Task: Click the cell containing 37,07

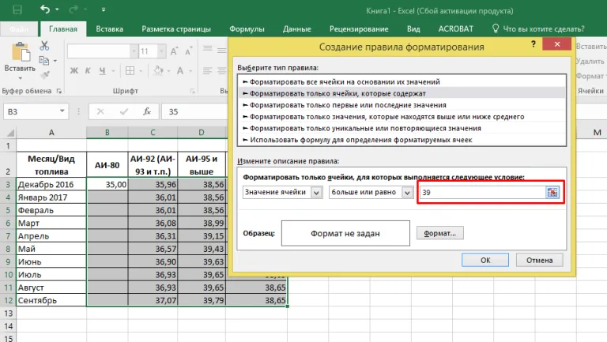Action: [x=153, y=300]
